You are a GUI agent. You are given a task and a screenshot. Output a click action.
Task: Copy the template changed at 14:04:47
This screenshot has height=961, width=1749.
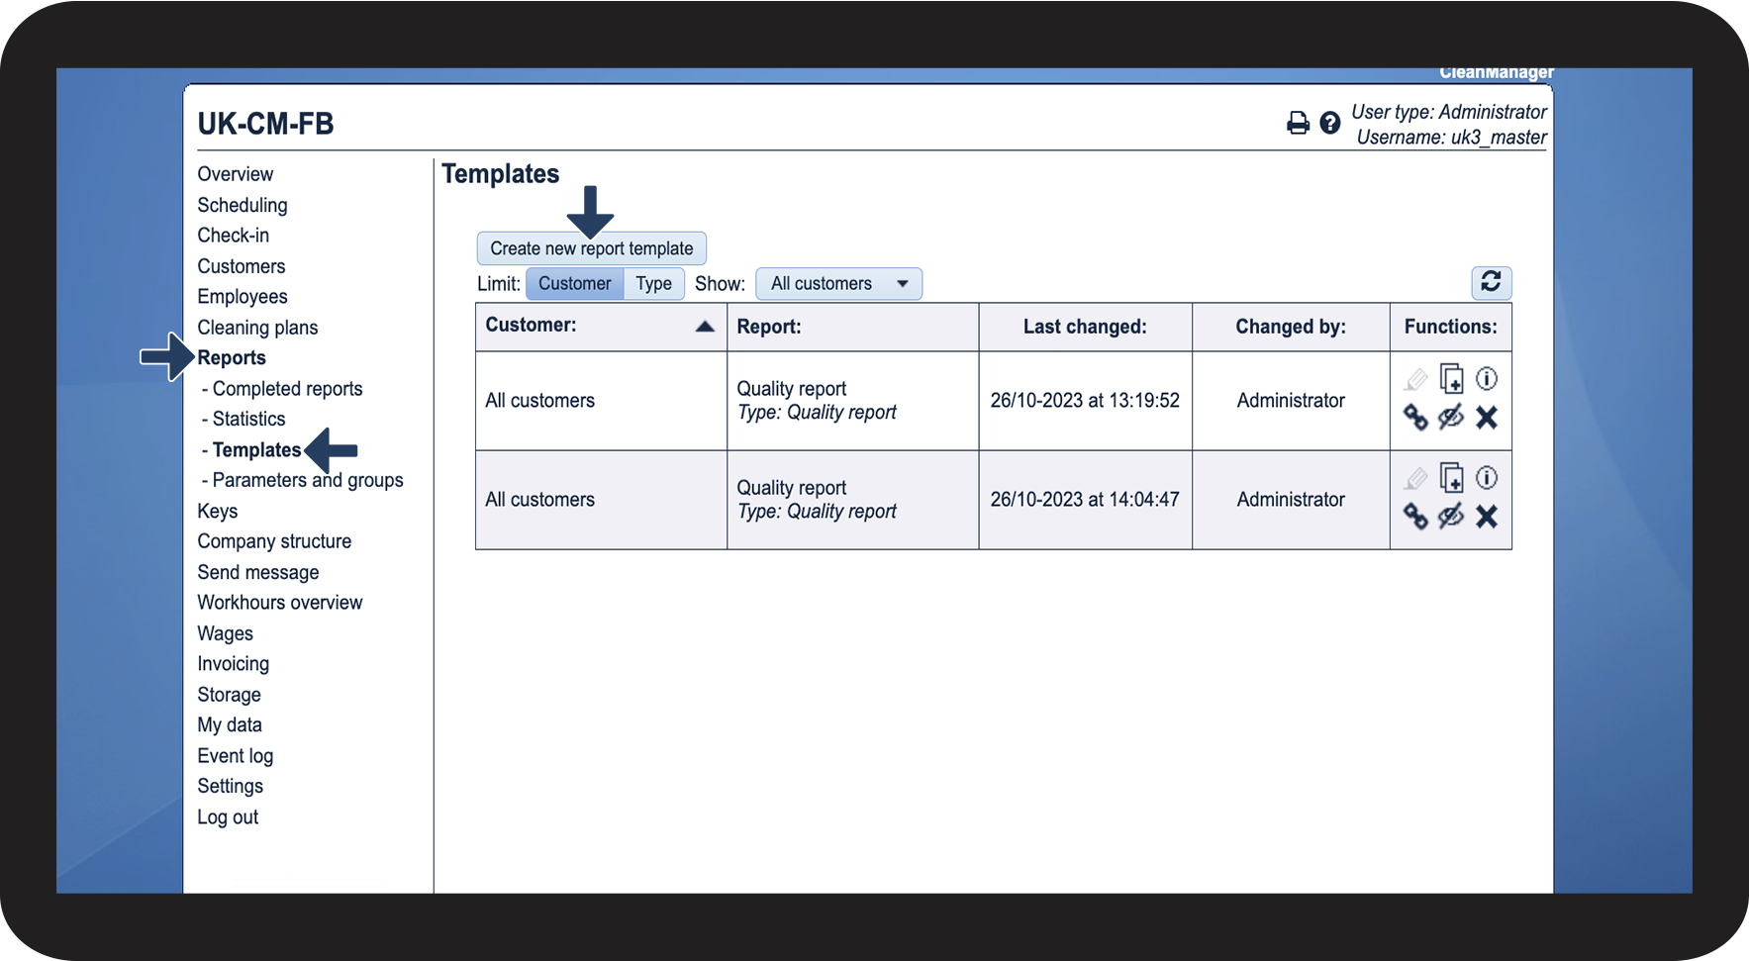(x=1451, y=478)
